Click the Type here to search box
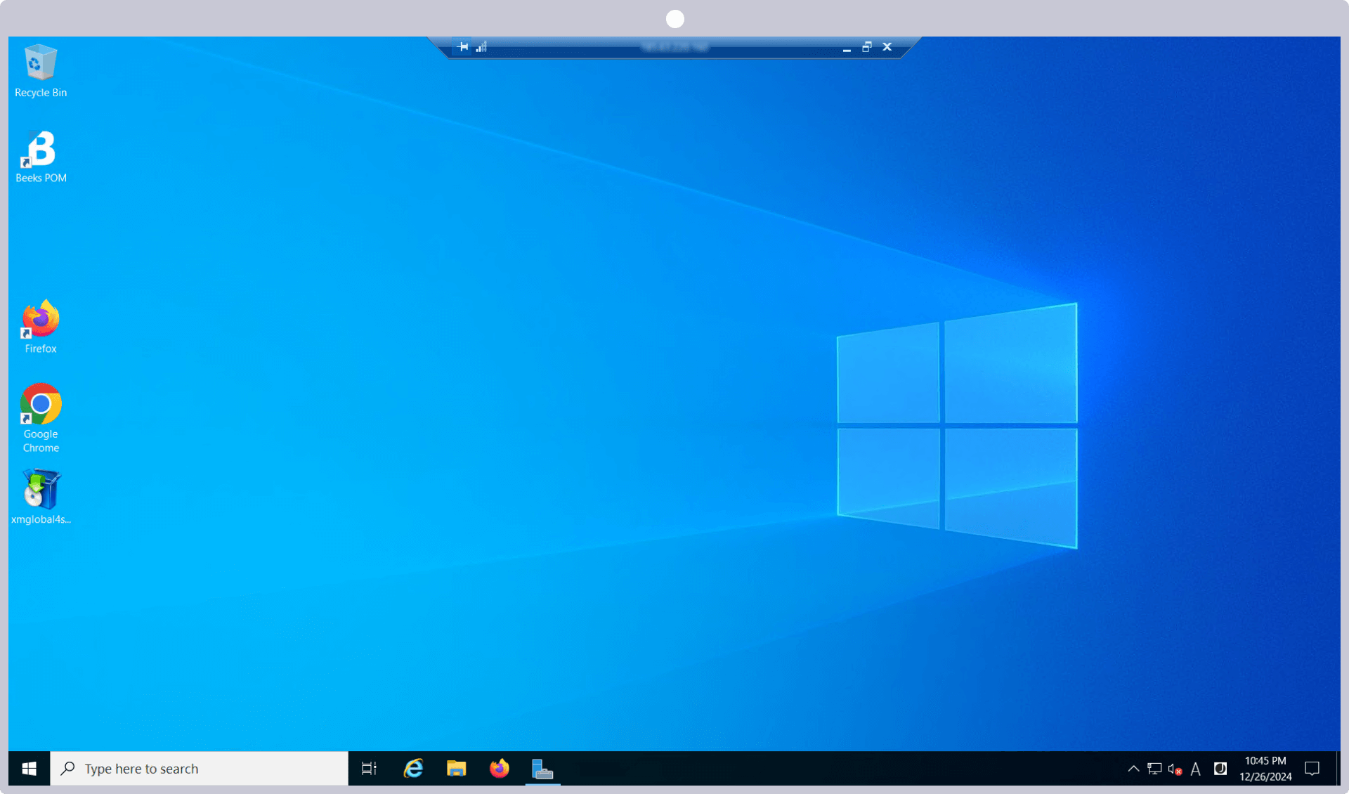 (x=200, y=769)
